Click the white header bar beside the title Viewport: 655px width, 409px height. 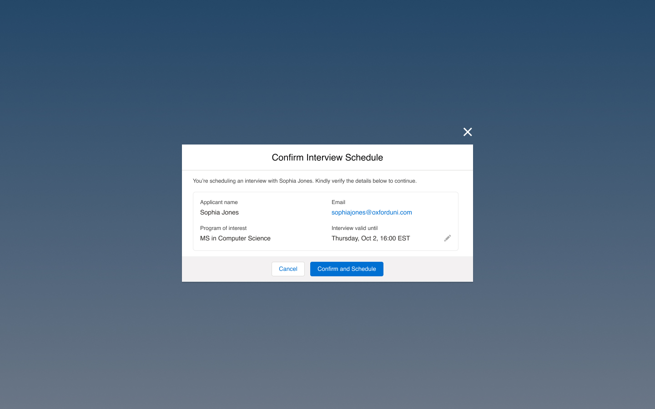pyautogui.click(x=218, y=157)
